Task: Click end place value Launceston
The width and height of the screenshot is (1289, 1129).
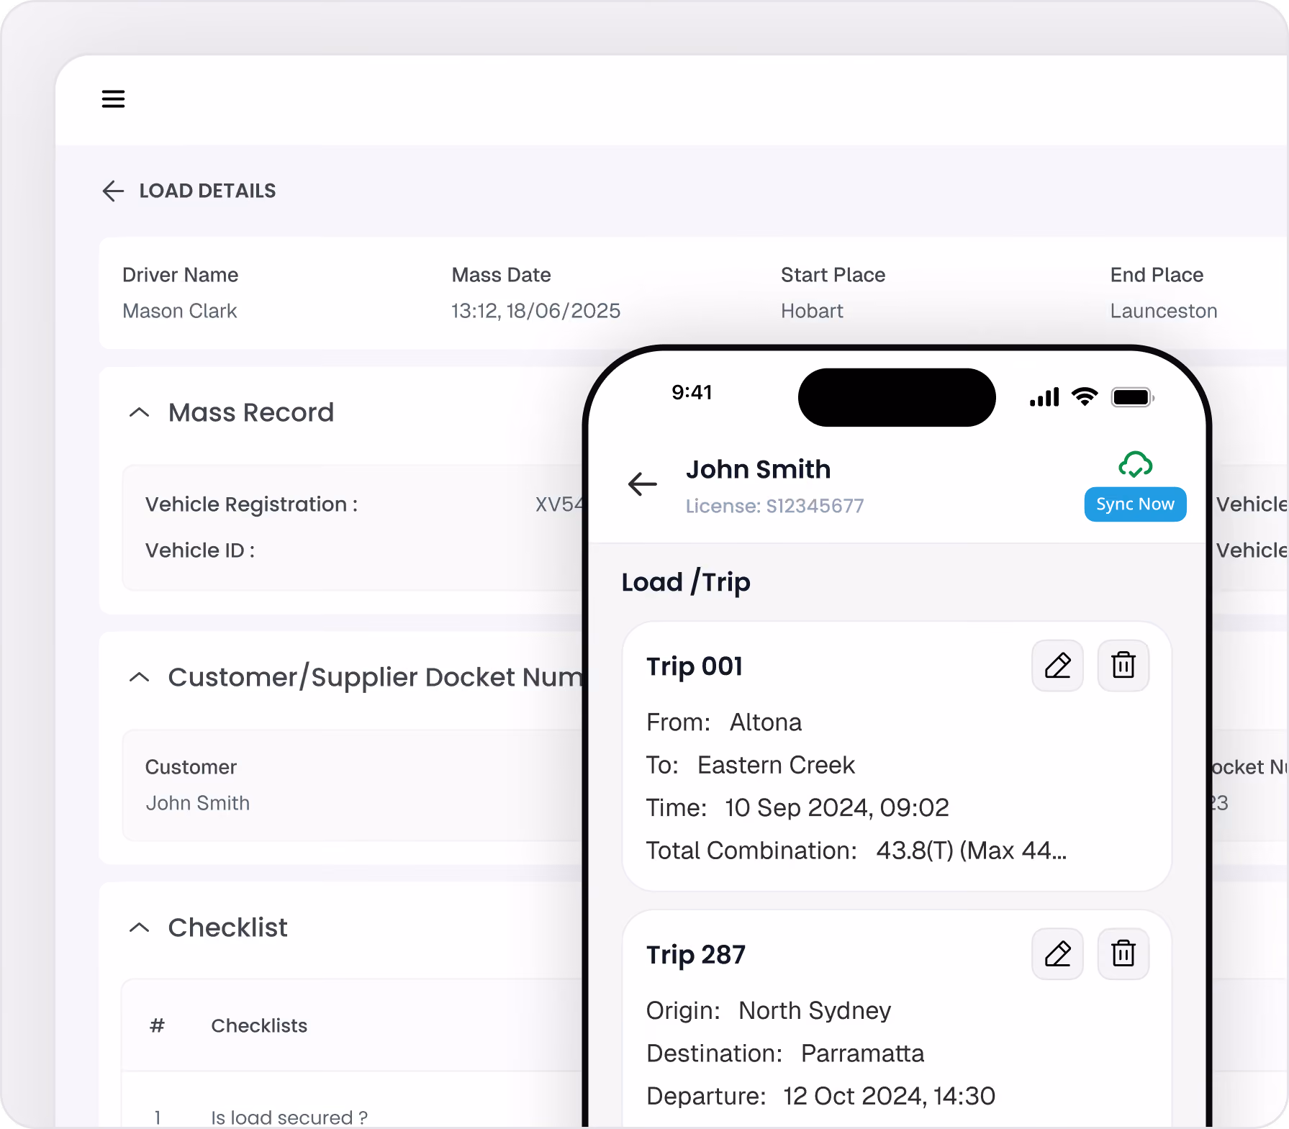Action: click(1163, 311)
